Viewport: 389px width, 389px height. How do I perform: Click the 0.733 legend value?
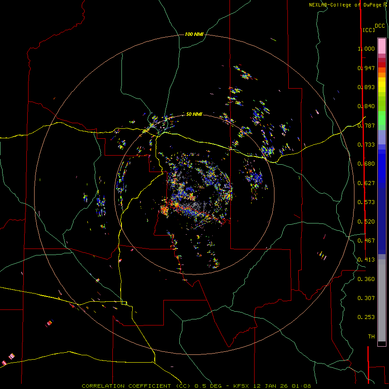click(x=366, y=145)
